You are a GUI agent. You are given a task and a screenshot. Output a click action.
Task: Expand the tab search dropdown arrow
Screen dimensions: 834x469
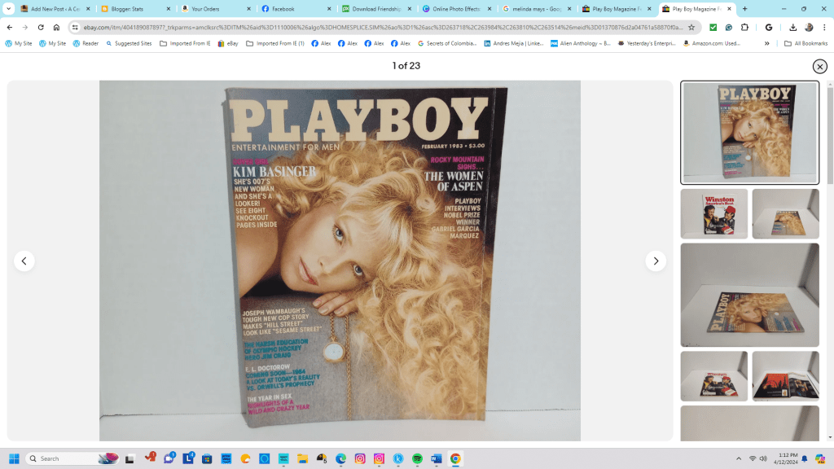click(x=9, y=9)
